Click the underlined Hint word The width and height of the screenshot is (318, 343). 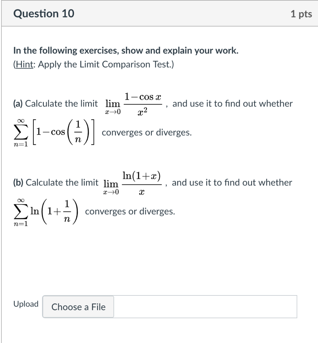point(24,64)
